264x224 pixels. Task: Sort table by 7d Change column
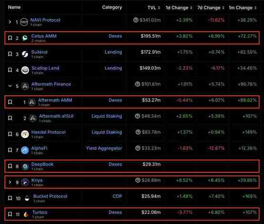[x=211, y=8]
